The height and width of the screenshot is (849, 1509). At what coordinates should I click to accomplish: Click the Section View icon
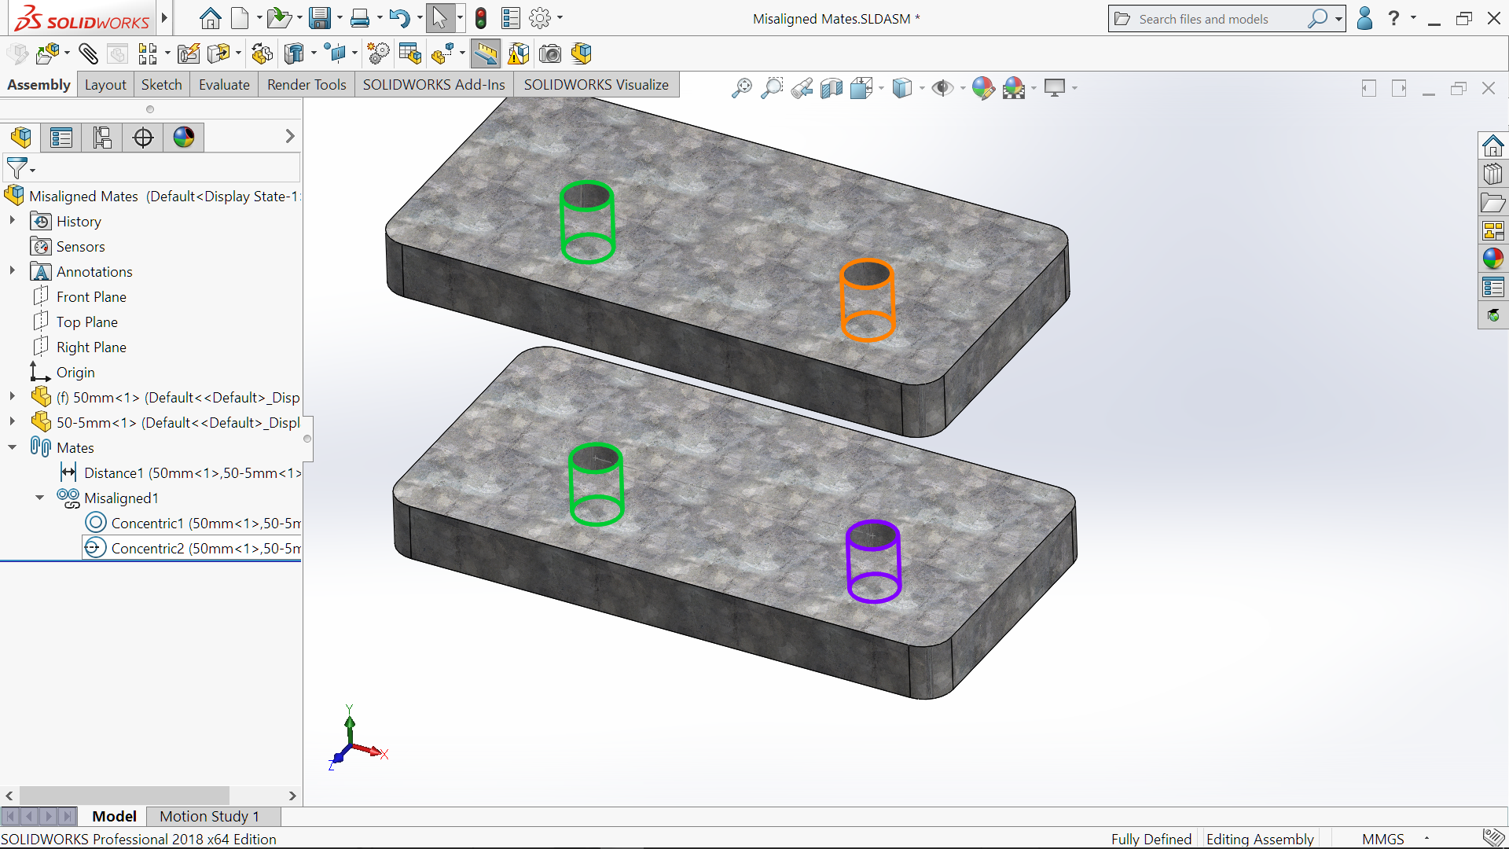point(831,88)
